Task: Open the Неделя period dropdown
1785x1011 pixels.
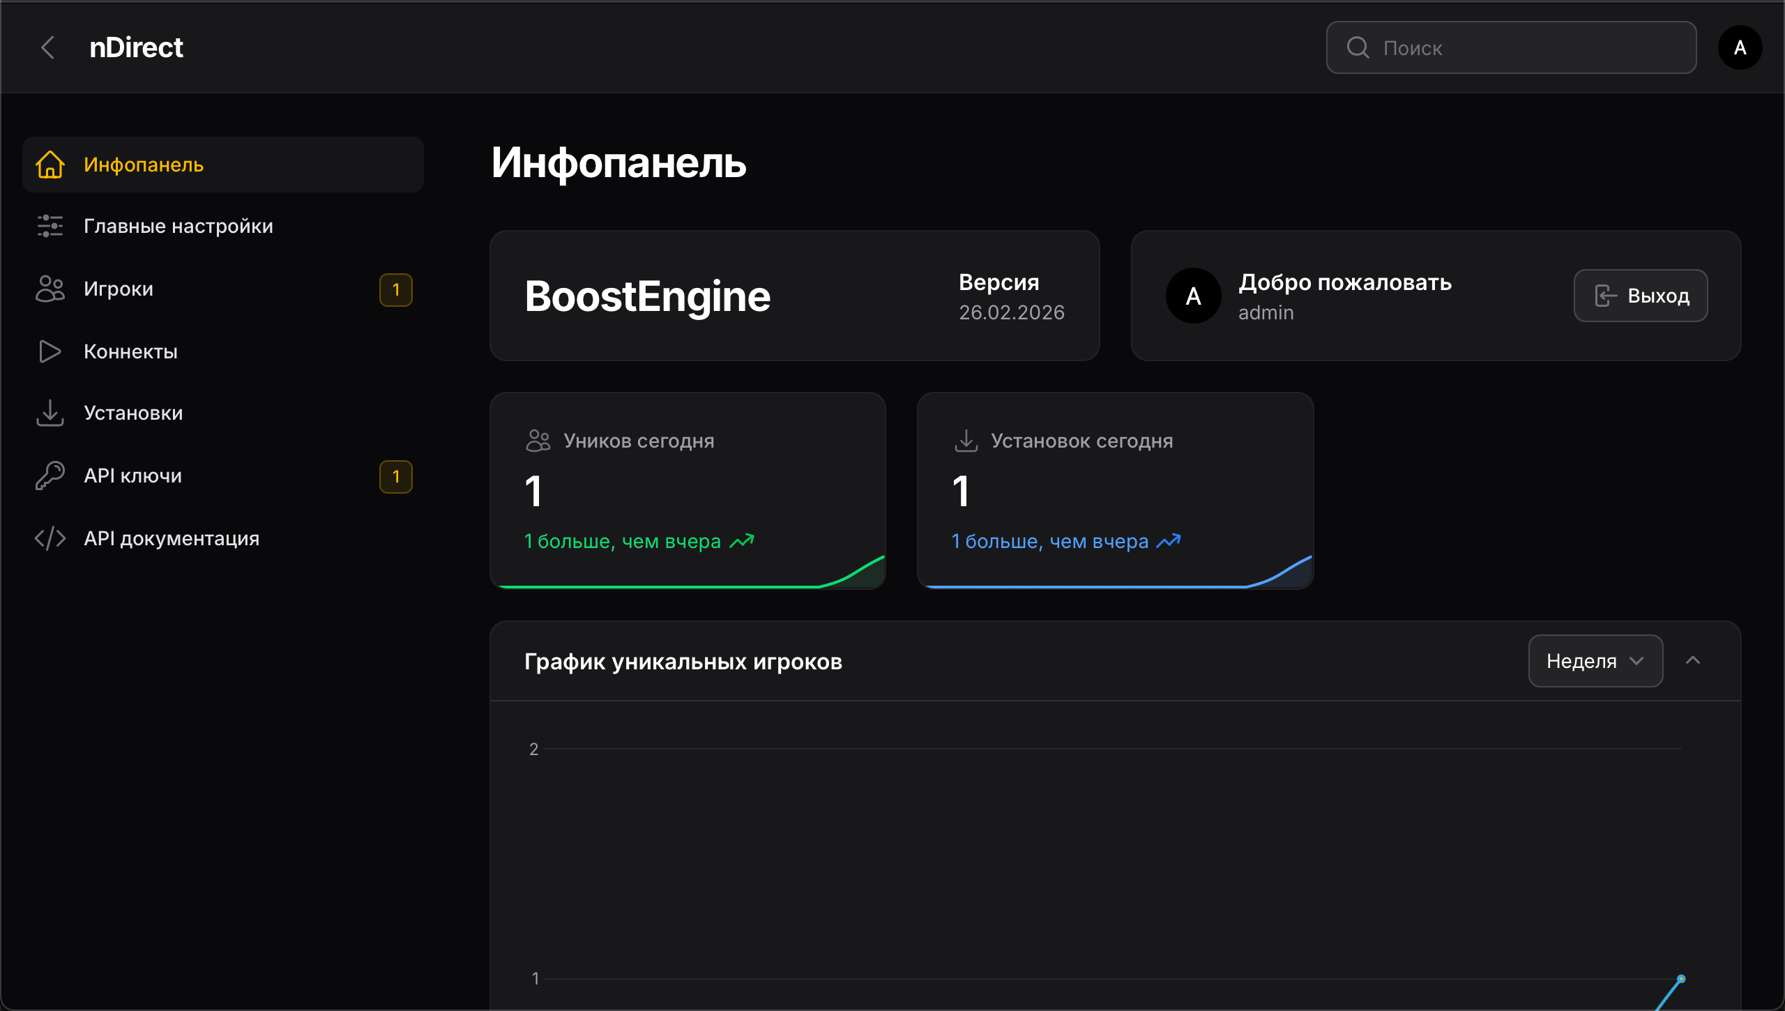Action: coord(1595,660)
